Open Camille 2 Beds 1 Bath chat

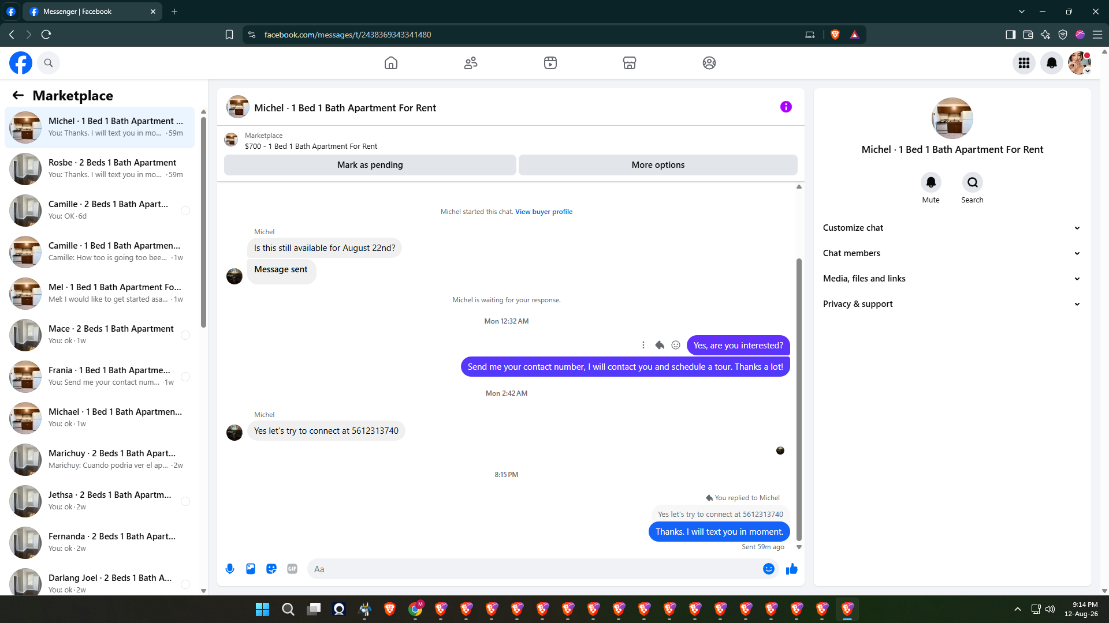(x=100, y=210)
